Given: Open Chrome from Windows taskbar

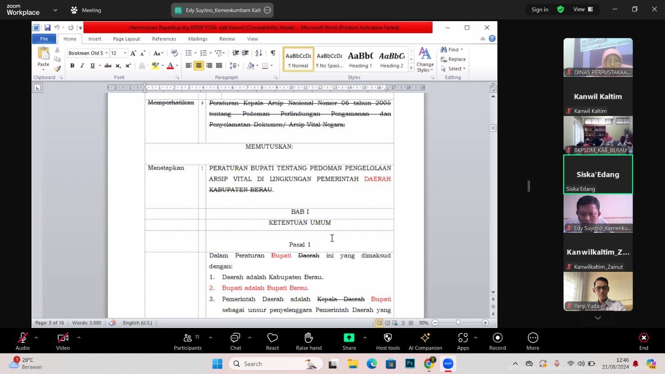Looking at the screenshot, I should tap(429, 364).
